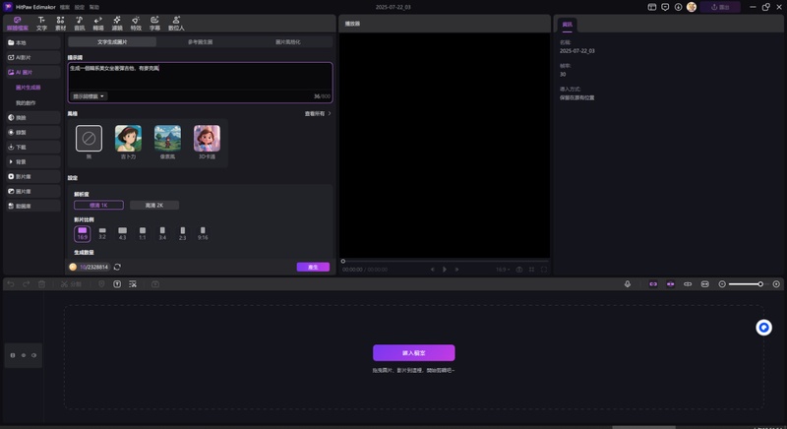Click the refresh credits icon
This screenshot has width=787, height=429.
(x=117, y=267)
